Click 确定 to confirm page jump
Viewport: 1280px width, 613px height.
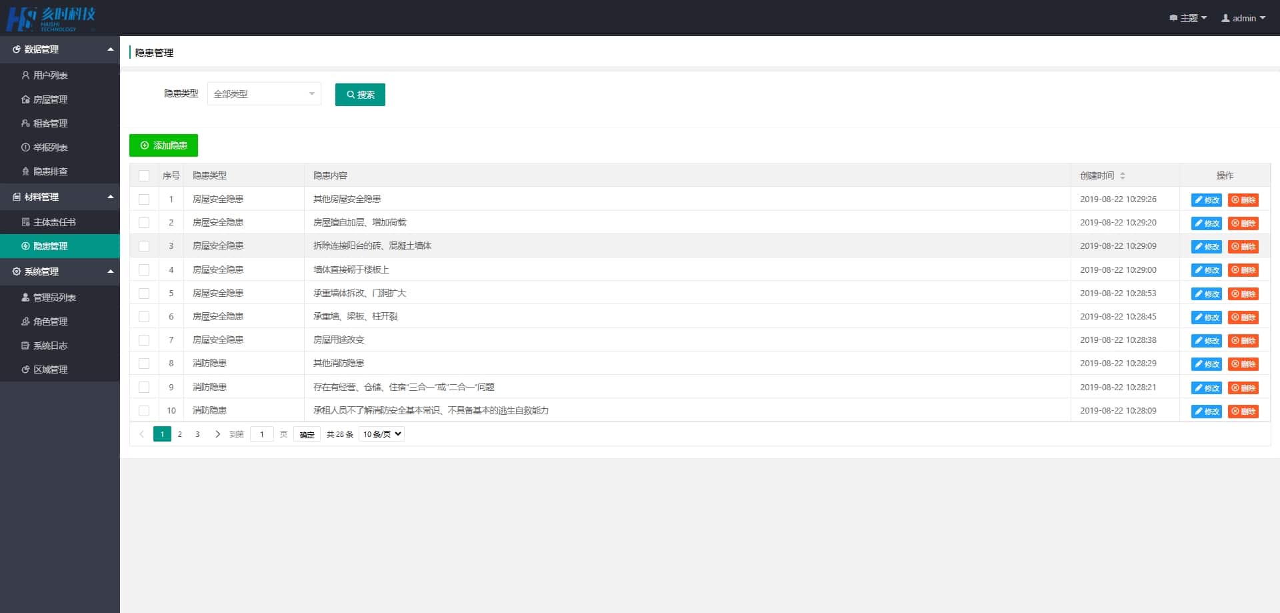(x=307, y=435)
